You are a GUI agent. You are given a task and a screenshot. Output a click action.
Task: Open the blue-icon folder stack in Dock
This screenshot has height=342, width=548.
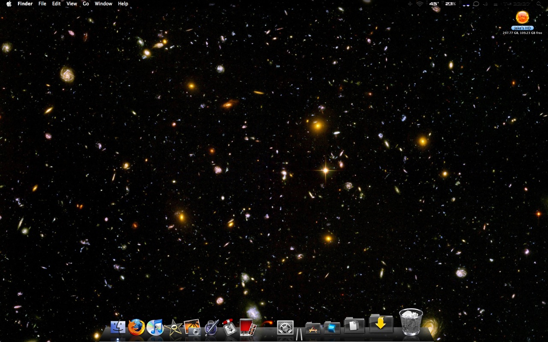pyautogui.click(x=332, y=328)
